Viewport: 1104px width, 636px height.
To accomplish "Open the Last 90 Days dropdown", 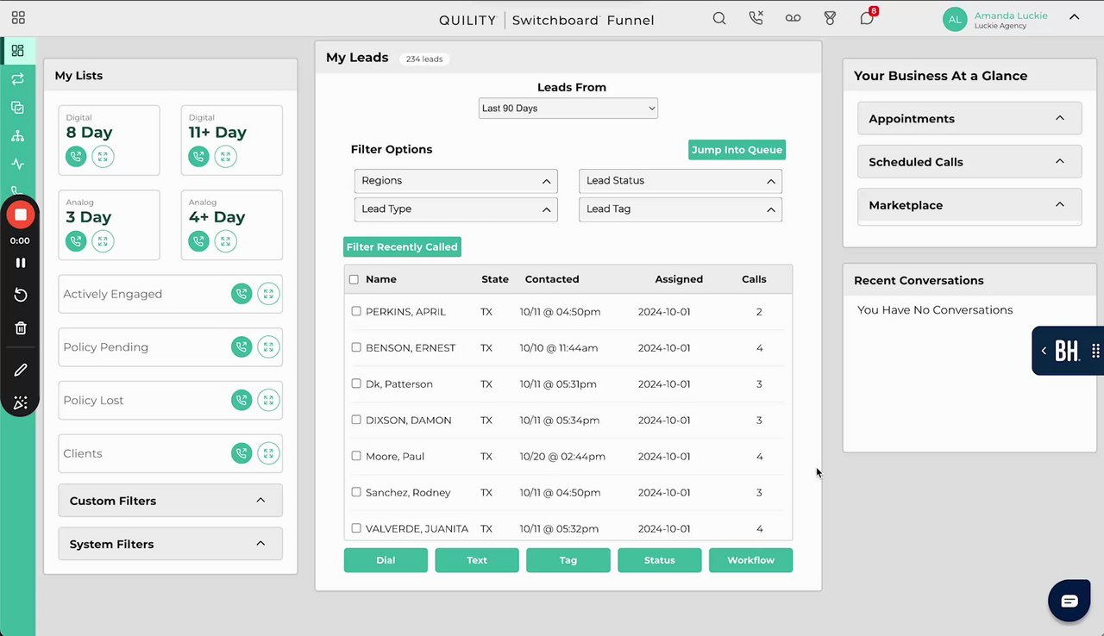I will coord(568,109).
